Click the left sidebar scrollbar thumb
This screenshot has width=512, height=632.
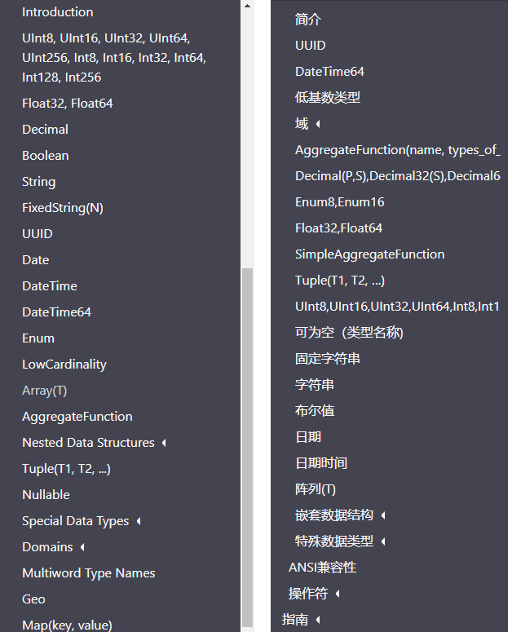(247, 448)
